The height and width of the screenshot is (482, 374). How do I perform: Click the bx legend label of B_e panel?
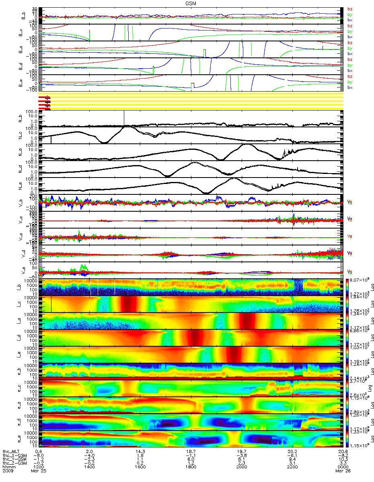tap(350, 88)
